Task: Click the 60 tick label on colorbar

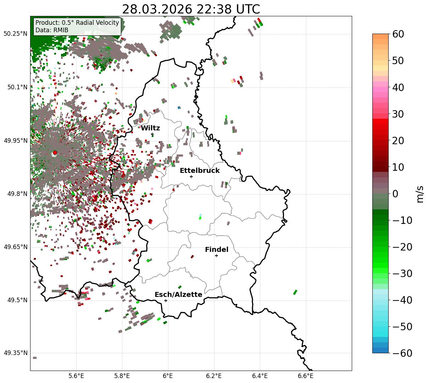Action: 399,34
